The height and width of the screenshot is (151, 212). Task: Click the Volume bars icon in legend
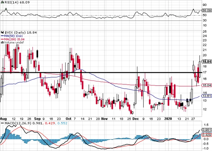2,42
